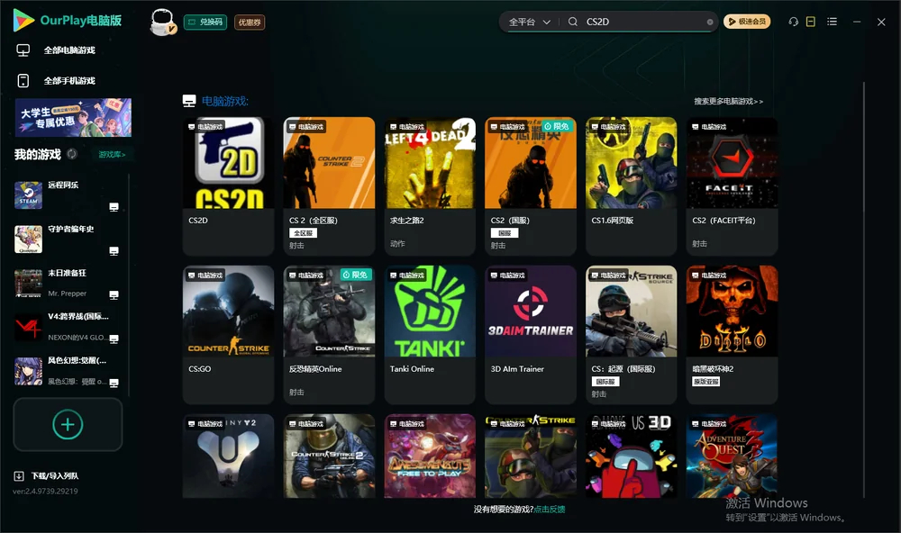This screenshot has width=901, height=533.
Task: Open the CS2 (国服) game card
Action: (531, 186)
